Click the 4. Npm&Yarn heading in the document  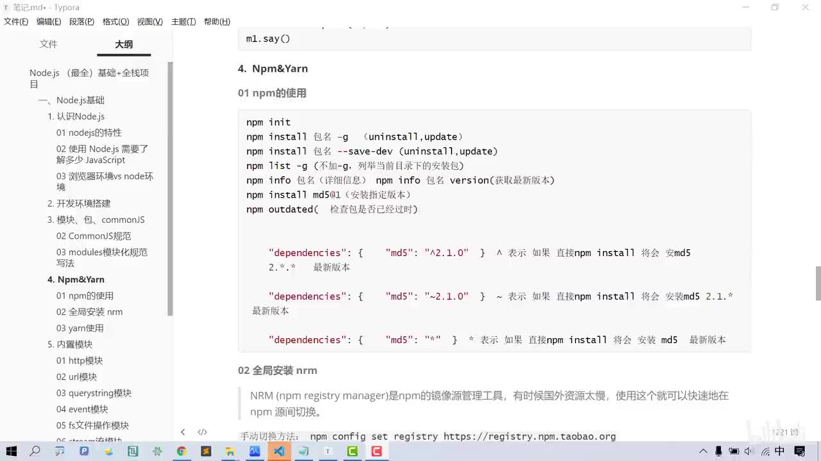point(273,69)
